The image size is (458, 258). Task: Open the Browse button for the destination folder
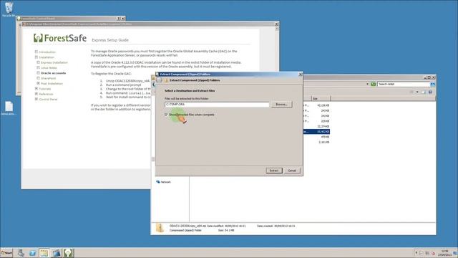(281, 105)
